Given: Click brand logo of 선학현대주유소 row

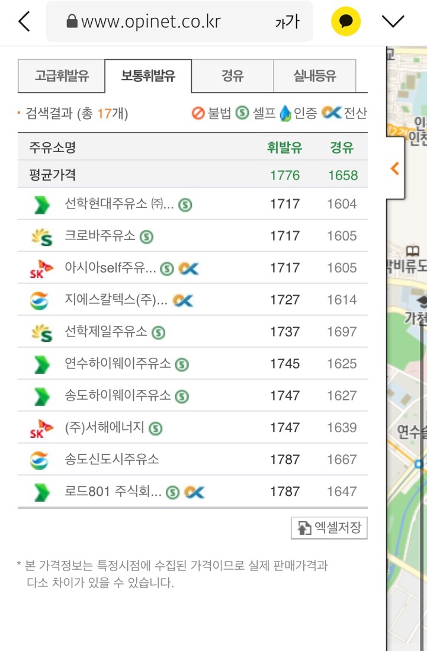Looking at the screenshot, I should click(x=41, y=205).
